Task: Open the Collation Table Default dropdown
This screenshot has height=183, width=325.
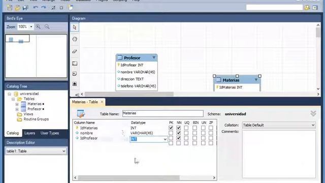Action: (313, 125)
